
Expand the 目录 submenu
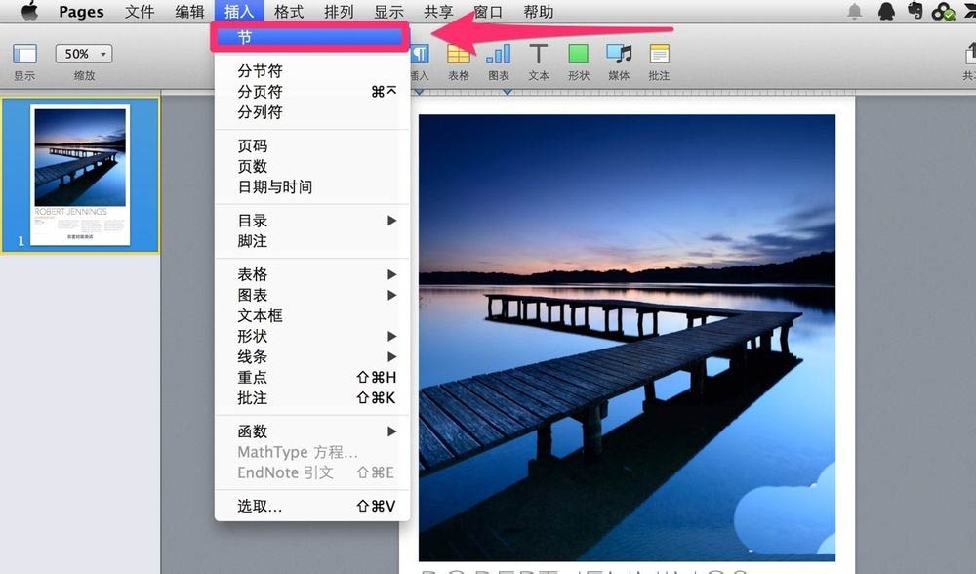(312, 221)
